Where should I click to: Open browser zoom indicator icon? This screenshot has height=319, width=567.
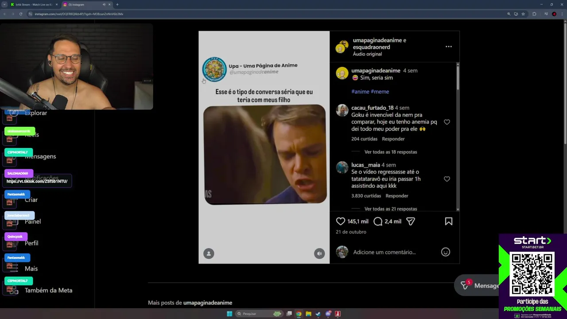click(x=509, y=14)
